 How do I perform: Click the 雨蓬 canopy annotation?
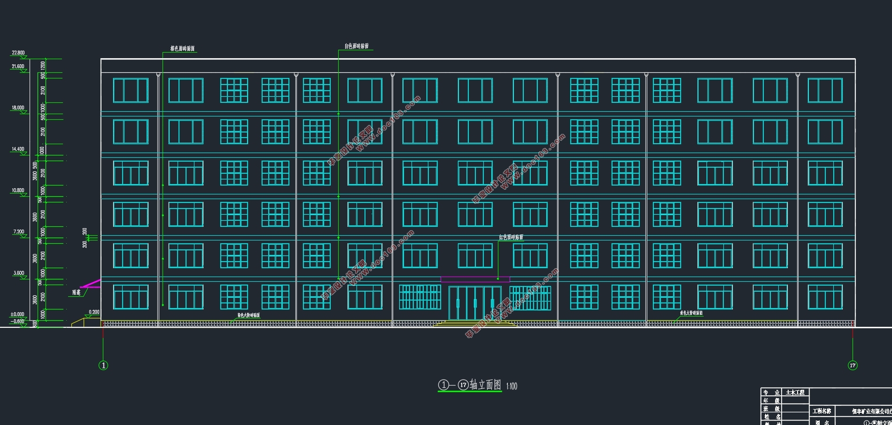pos(76,293)
